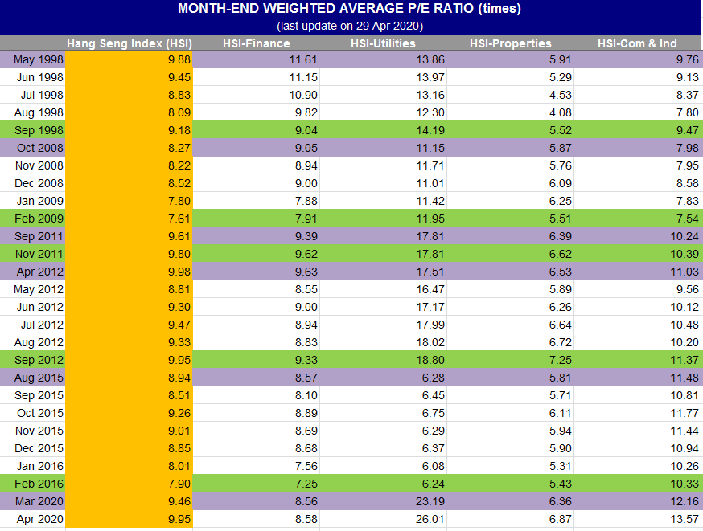Click the Hang Seng Index (HSI) column header

coord(129,43)
